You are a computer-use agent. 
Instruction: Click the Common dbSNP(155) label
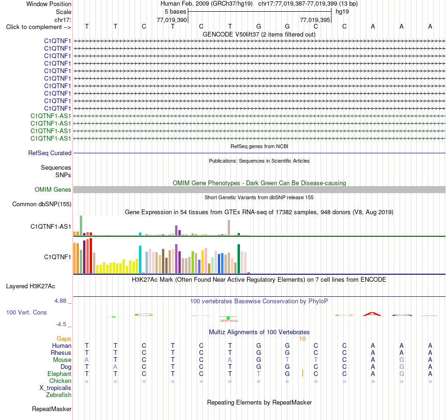41,204
